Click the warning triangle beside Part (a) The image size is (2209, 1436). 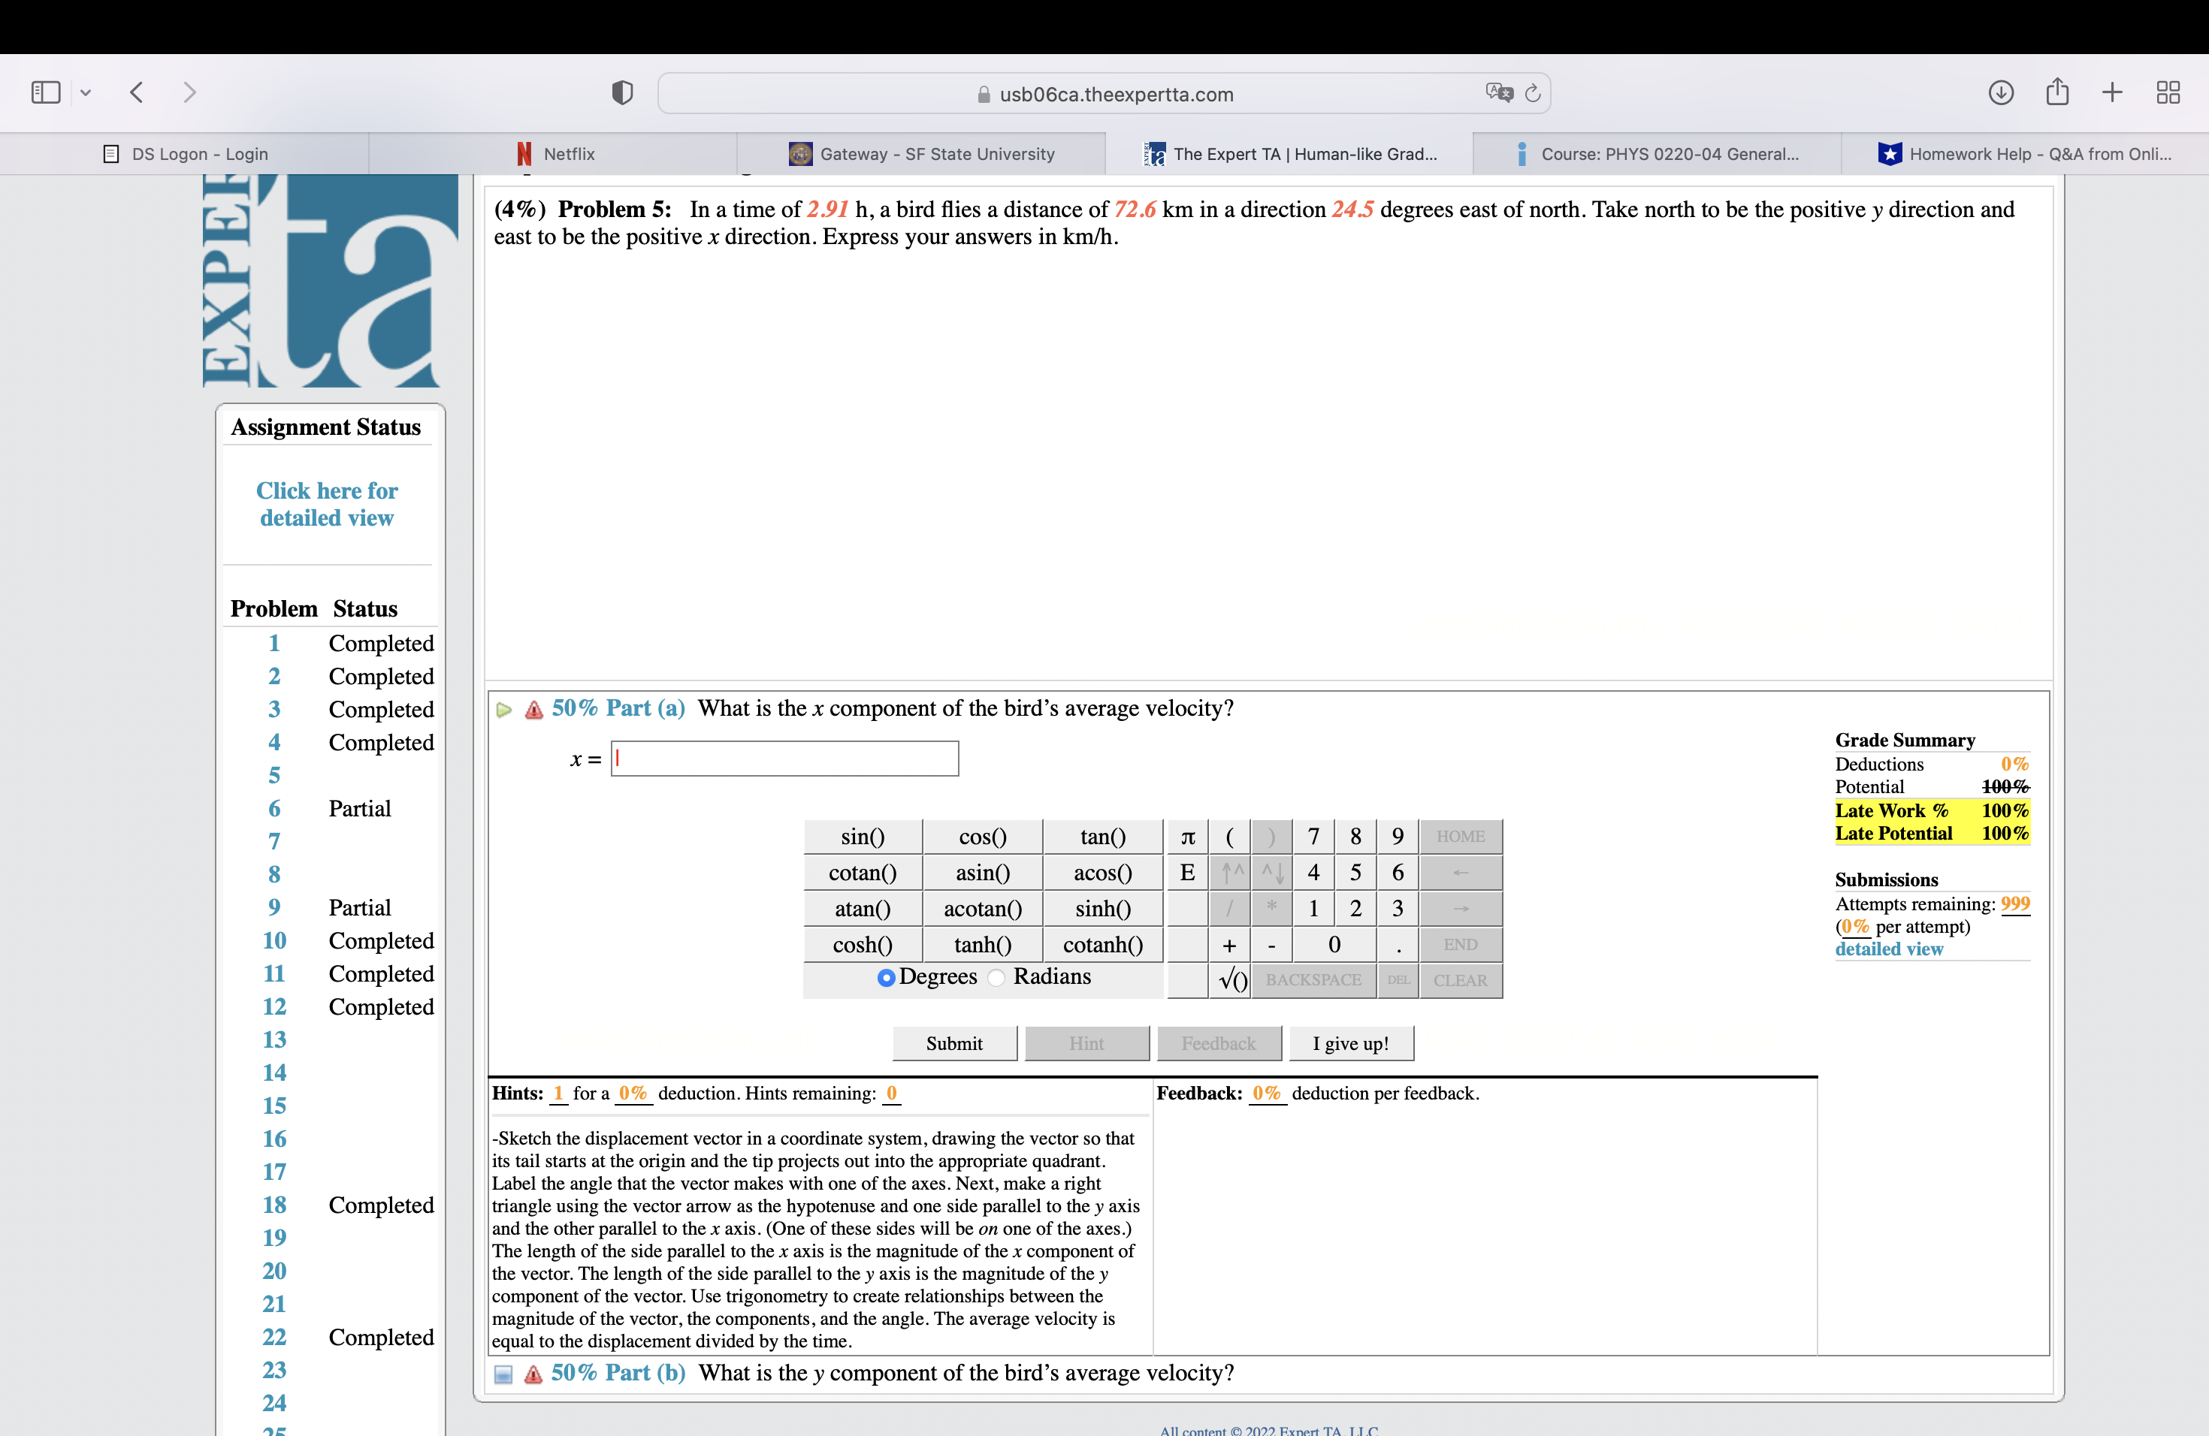(533, 709)
